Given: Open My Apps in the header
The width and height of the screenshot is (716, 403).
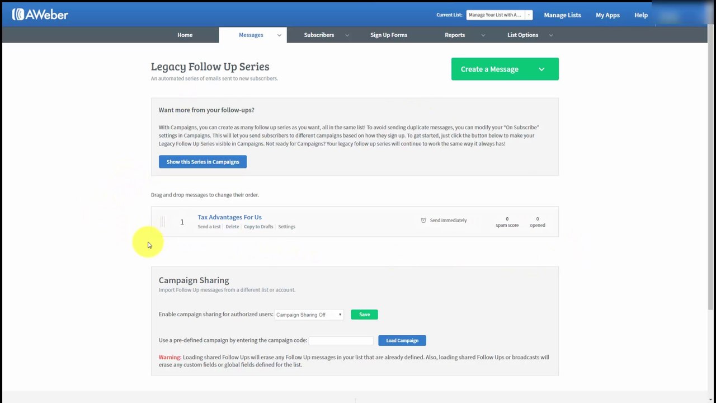Looking at the screenshot, I should click(x=607, y=15).
